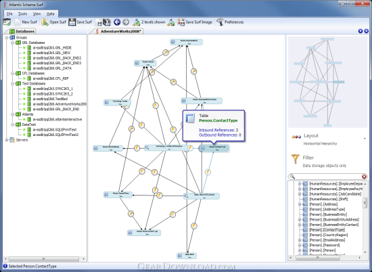Clear the search with the red X
372x272 pixels.
pyautogui.click(x=364, y=177)
